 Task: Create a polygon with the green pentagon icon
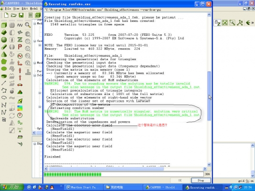click(4, 62)
